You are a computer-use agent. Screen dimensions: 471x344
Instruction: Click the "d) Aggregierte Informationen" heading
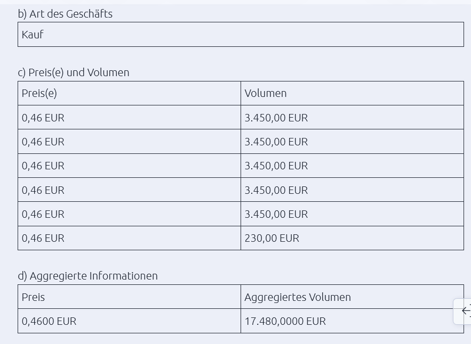pyautogui.click(x=88, y=276)
